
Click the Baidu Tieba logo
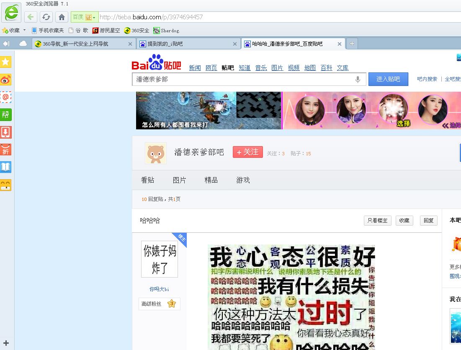tap(157, 62)
